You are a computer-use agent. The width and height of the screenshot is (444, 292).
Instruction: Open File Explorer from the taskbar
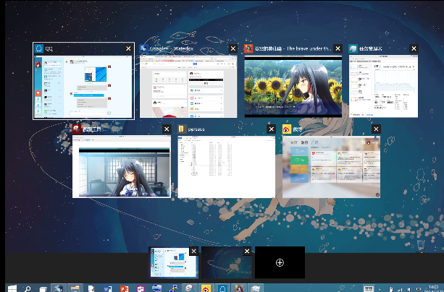point(76,288)
